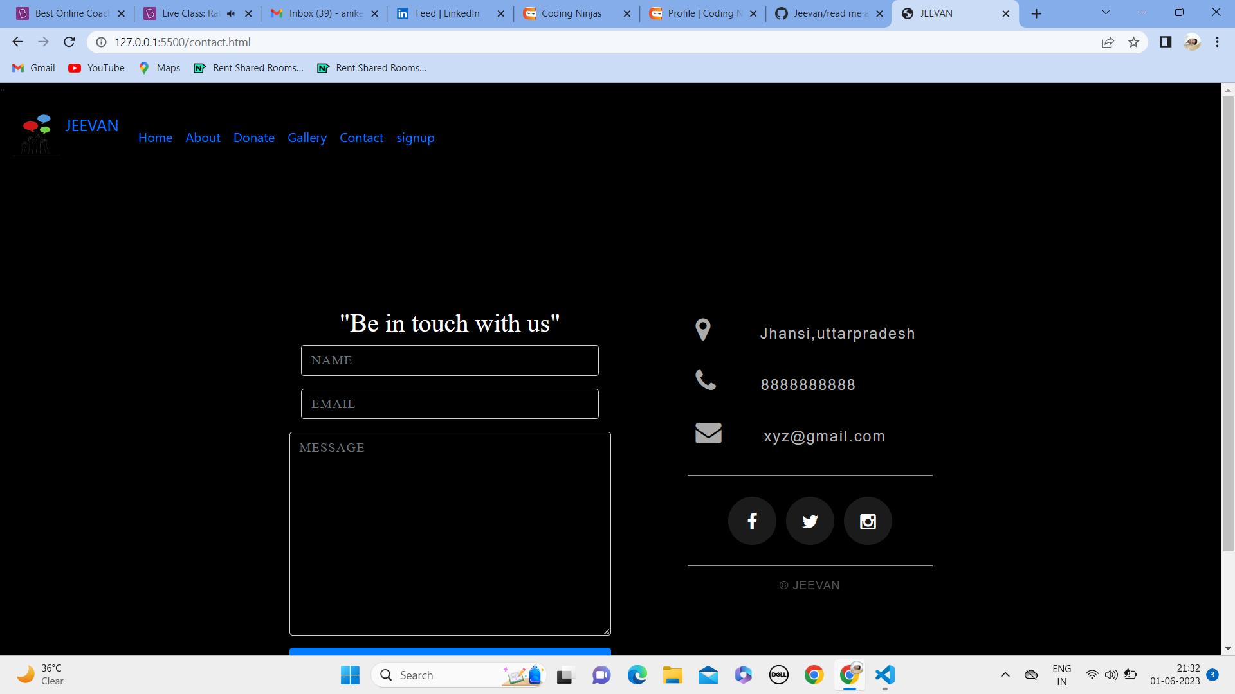Image resolution: width=1235 pixels, height=694 pixels.
Task: Open Visual Studio Code from the taskbar
Action: point(884,675)
